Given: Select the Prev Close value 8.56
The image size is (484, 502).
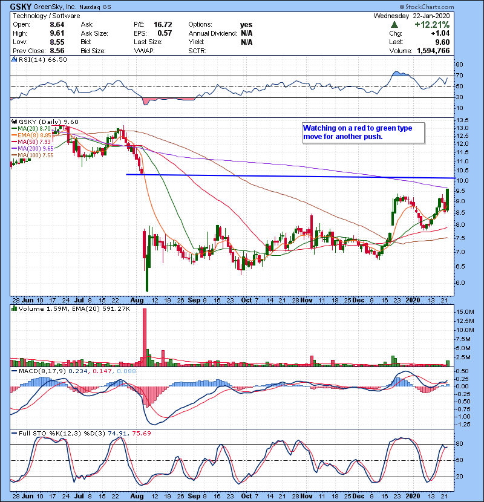Looking at the screenshot, I should pos(57,51).
